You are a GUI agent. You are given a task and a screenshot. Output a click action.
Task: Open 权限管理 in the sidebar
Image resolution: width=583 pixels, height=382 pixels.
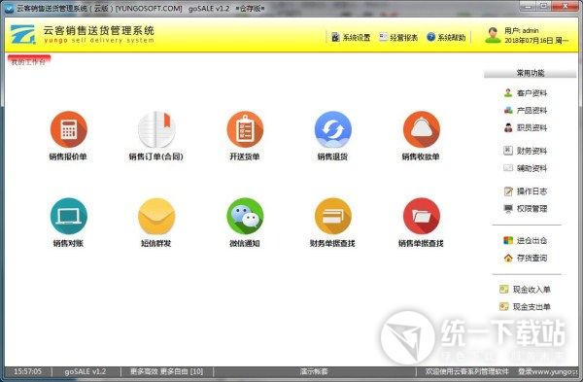(x=525, y=209)
